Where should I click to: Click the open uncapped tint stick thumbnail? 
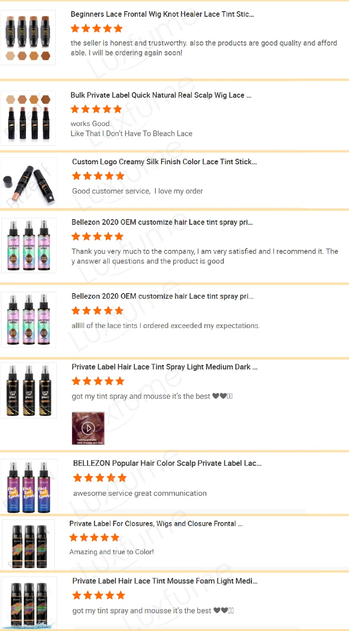point(29,182)
